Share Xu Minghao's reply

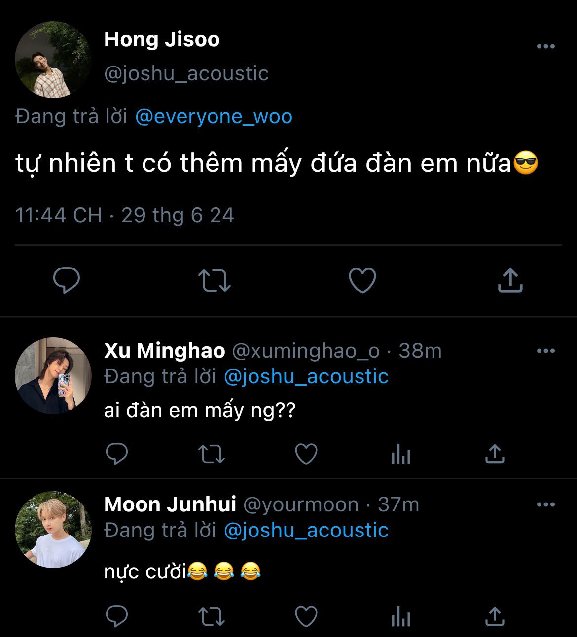pos(495,454)
